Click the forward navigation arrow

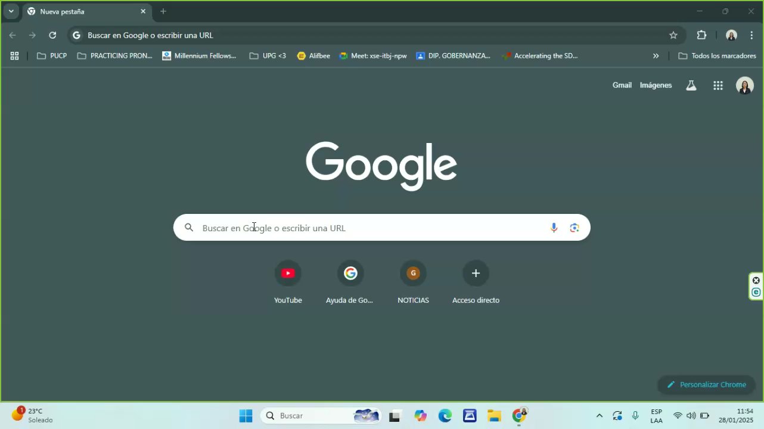tap(32, 35)
